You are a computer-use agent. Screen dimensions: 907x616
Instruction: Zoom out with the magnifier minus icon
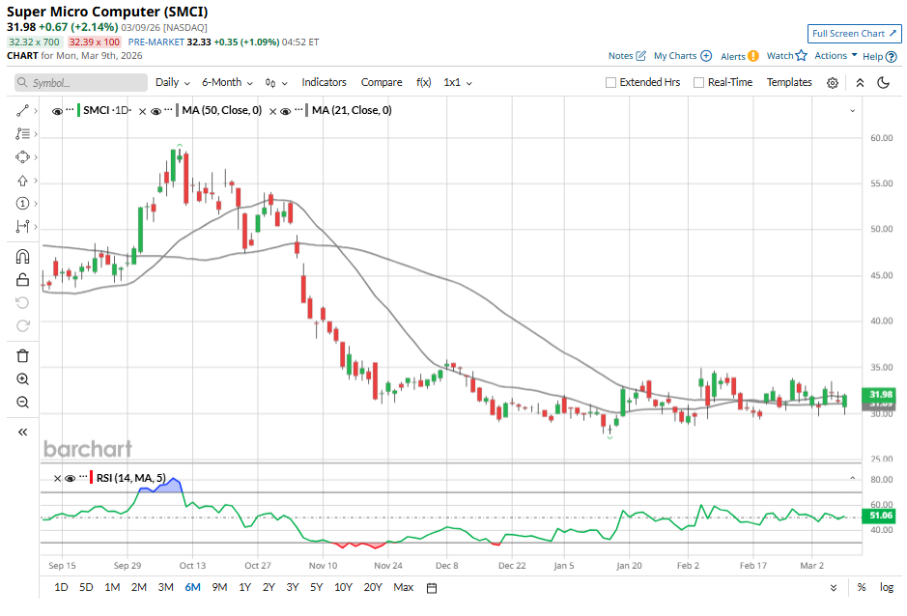coord(22,403)
